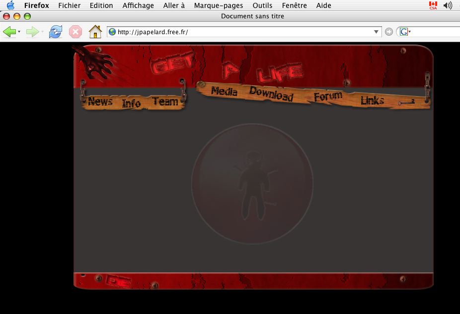460x314 pixels.
Task: Reload the page with the refresh icon
Action: [x=55, y=32]
